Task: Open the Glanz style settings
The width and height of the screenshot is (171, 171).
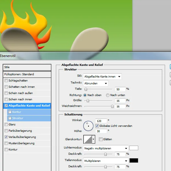Action: [x=27, y=125]
